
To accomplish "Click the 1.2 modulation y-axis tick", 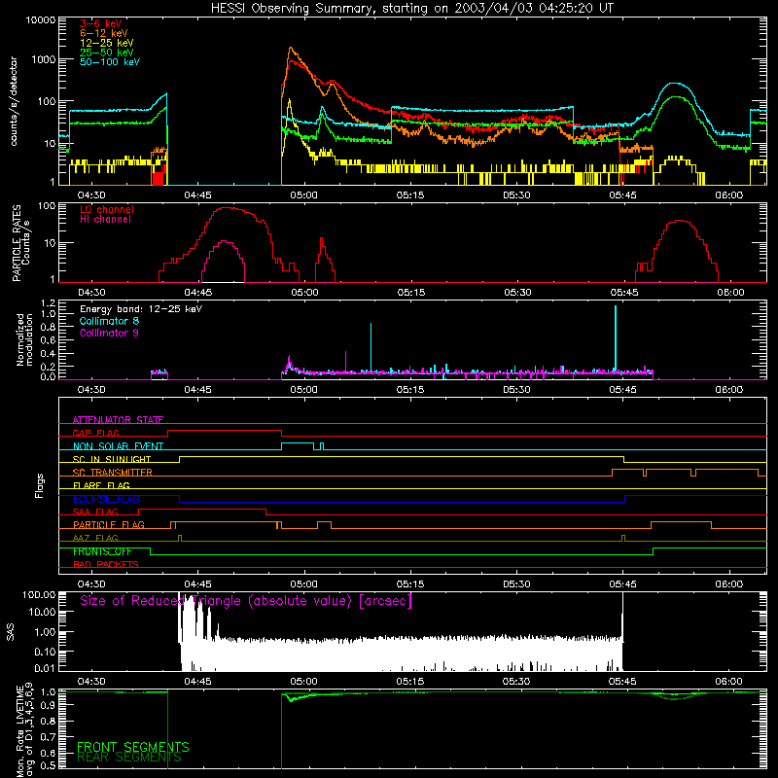I will tap(48, 303).
